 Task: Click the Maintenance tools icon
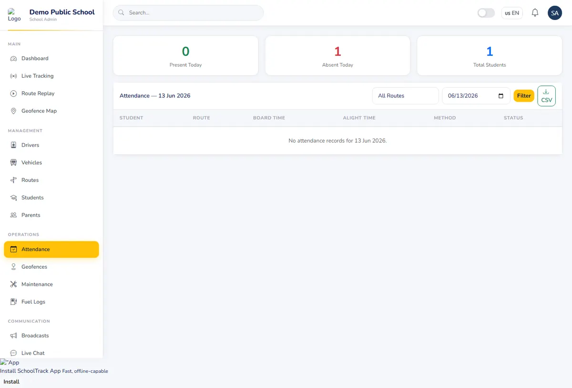(13, 284)
